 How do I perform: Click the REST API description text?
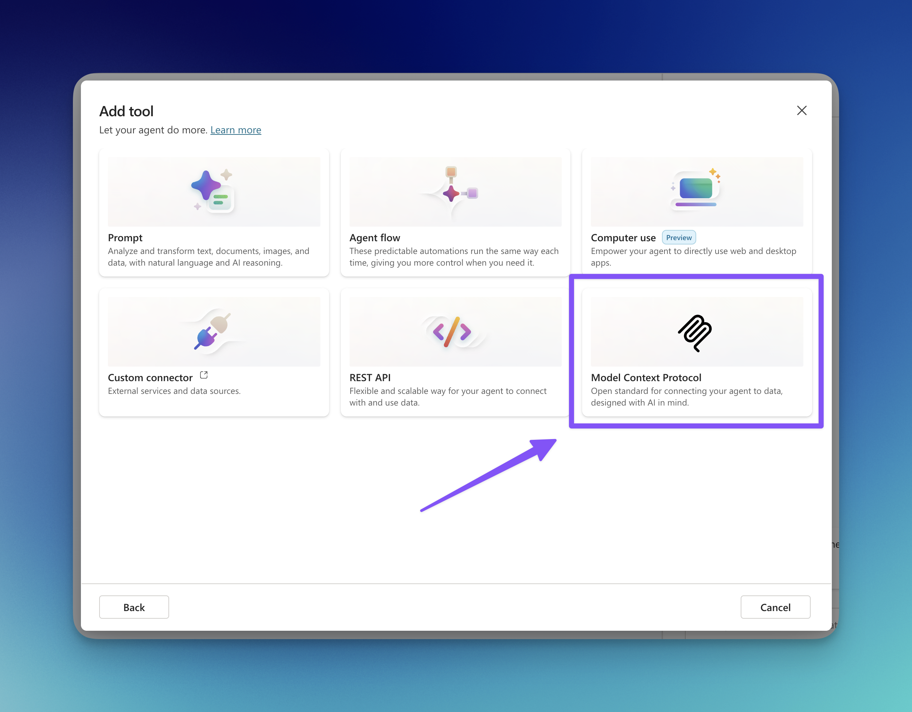click(x=448, y=397)
